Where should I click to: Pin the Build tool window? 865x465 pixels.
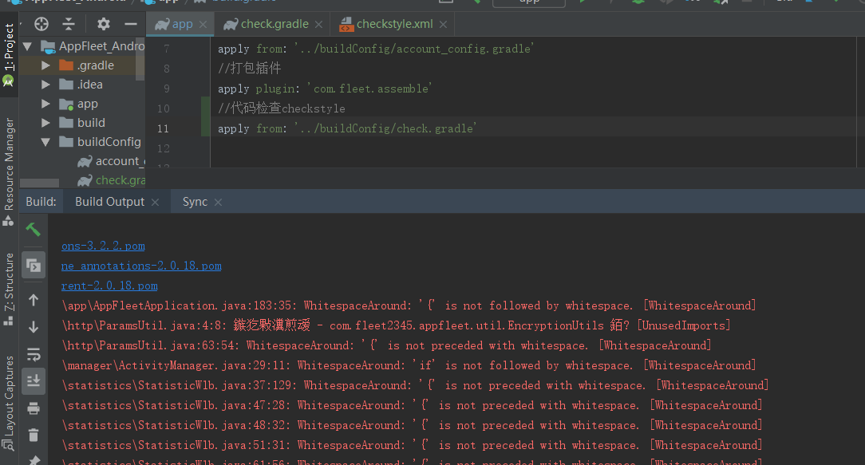click(34, 459)
